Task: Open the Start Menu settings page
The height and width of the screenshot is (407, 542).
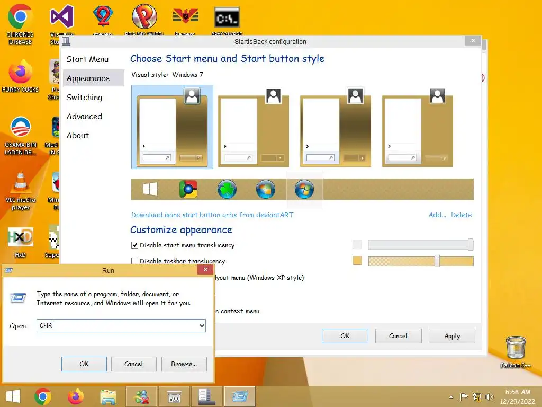Action: click(87, 59)
